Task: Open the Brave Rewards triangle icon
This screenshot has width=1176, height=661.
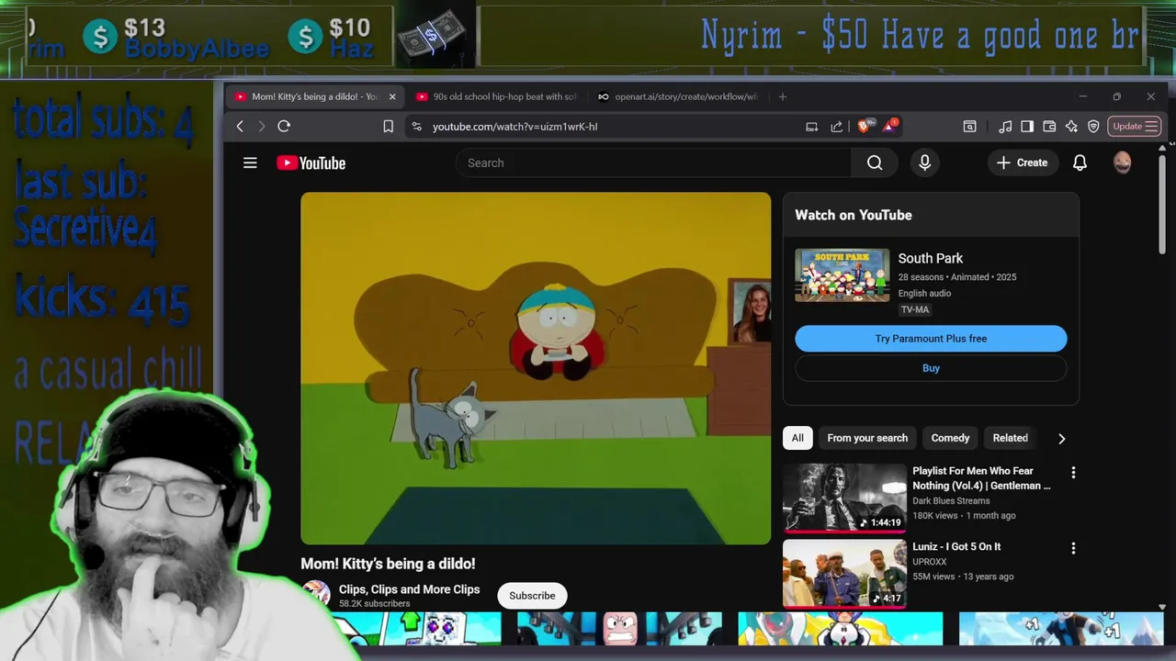Action: point(888,126)
